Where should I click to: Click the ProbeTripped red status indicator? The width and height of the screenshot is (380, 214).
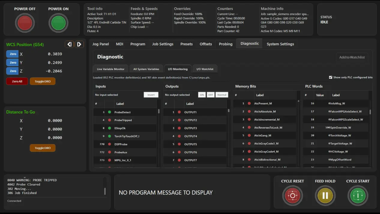(110, 120)
